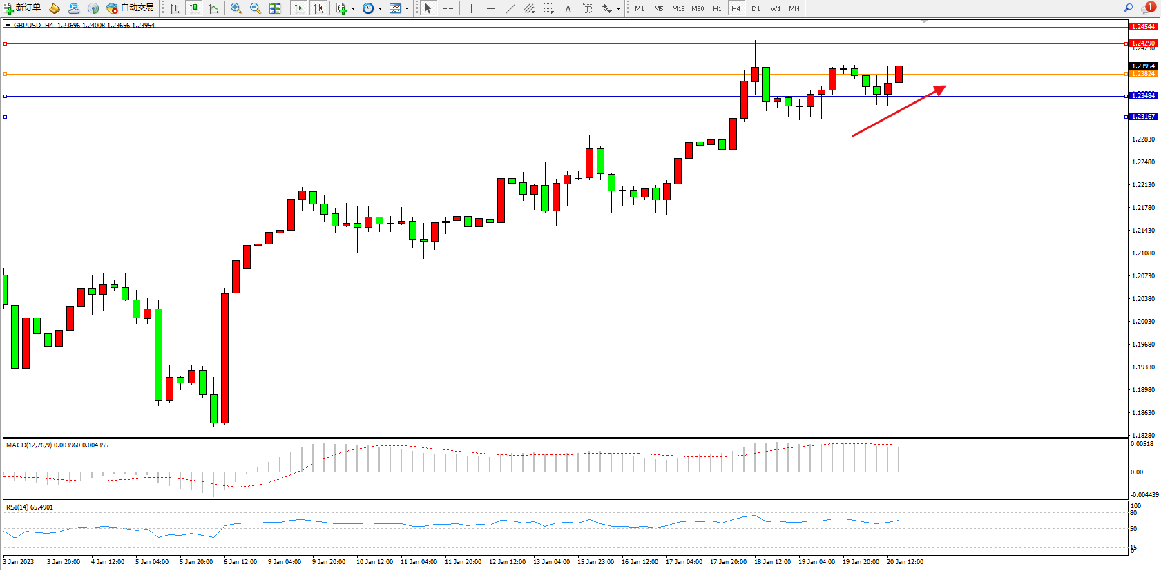Switch to the H1 timeframe
The width and height of the screenshot is (1161, 571).
(x=717, y=8)
